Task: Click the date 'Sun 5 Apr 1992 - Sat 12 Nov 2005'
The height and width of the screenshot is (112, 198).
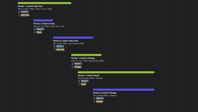Action: (x=69, y=44)
